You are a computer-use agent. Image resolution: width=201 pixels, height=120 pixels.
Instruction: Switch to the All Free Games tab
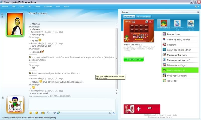[x=144, y=16]
